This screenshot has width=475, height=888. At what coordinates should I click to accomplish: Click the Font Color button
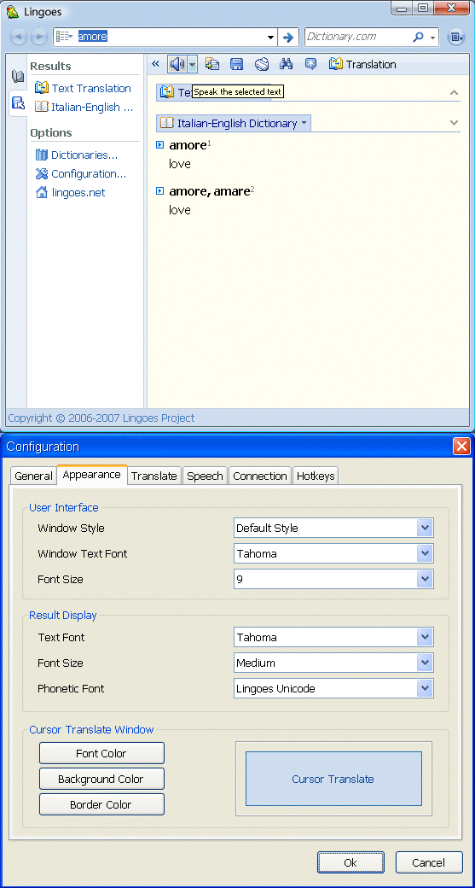(x=101, y=753)
